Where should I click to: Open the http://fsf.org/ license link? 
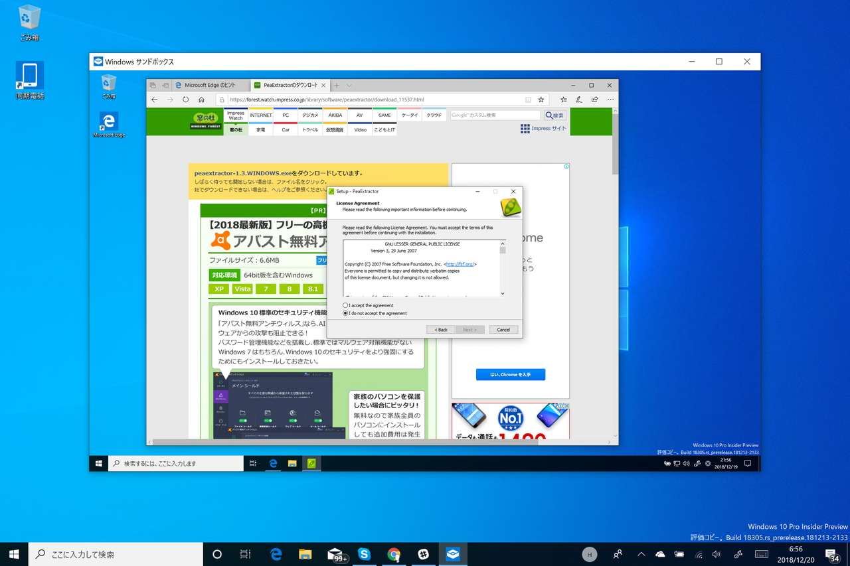click(460, 264)
